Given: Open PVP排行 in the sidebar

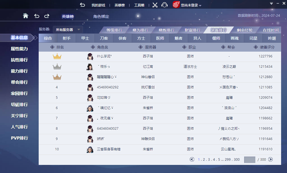Looking at the screenshot, I should [19, 138].
